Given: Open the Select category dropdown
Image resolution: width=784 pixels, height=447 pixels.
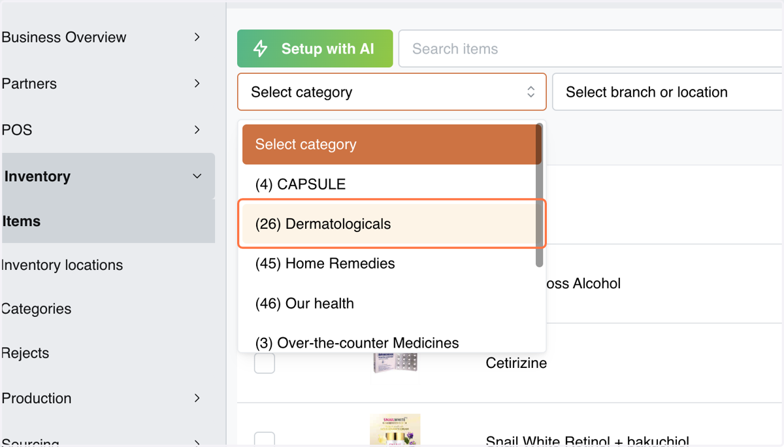Looking at the screenshot, I should (x=392, y=92).
